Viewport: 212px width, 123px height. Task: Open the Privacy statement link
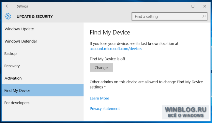pyautogui.click(x=105, y=109)
